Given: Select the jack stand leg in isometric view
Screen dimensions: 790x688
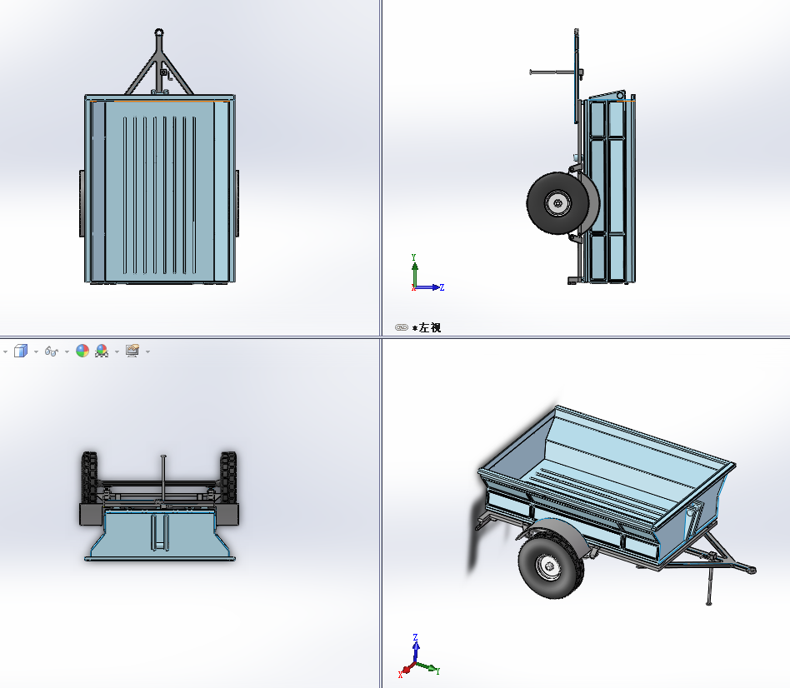Looking at the screenshot, I should click(x=709, y=586).
